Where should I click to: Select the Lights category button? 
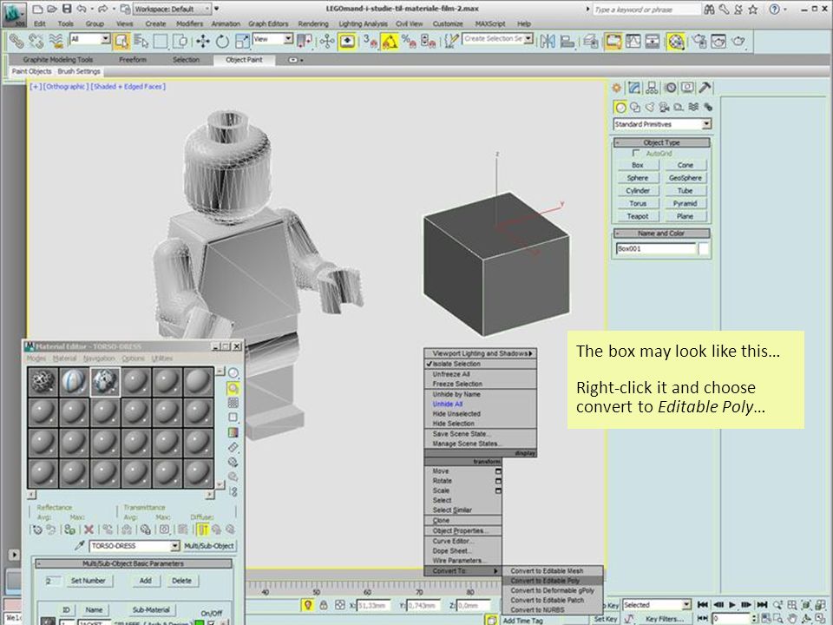tap(649, 108)
